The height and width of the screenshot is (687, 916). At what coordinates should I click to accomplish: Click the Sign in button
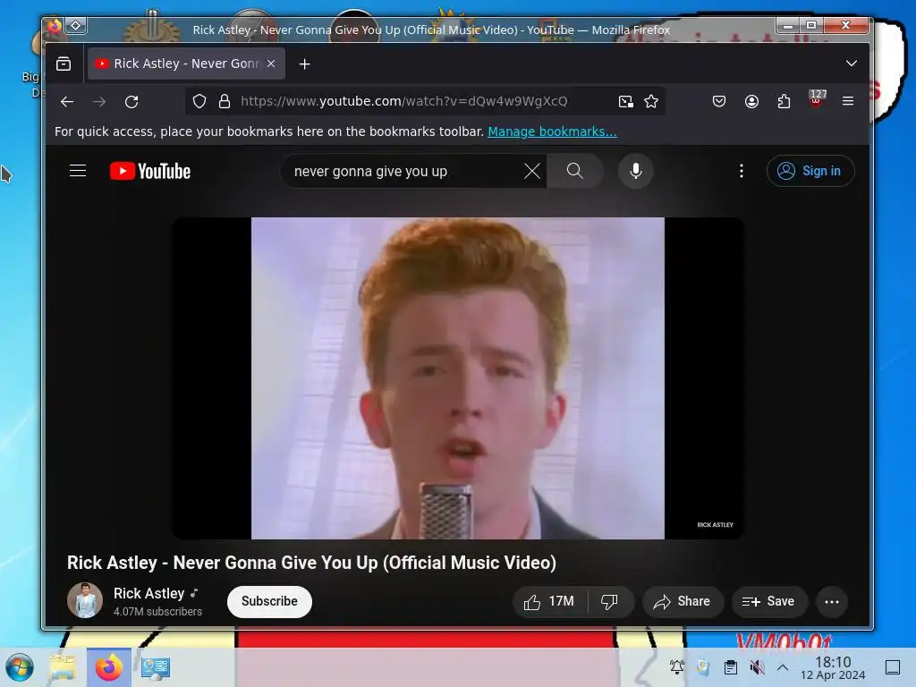810,171
